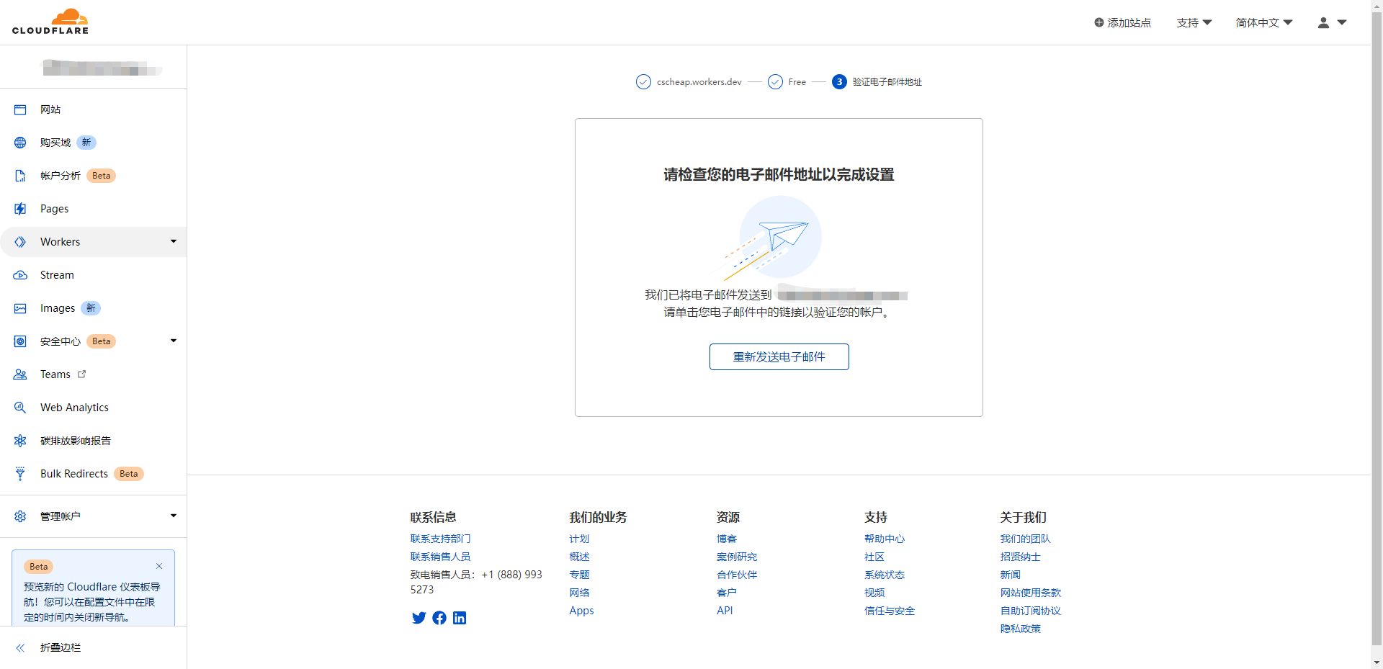This screenshot has height=669, width=1383.
Task: Open 计划 footer link
Action: 579,539
